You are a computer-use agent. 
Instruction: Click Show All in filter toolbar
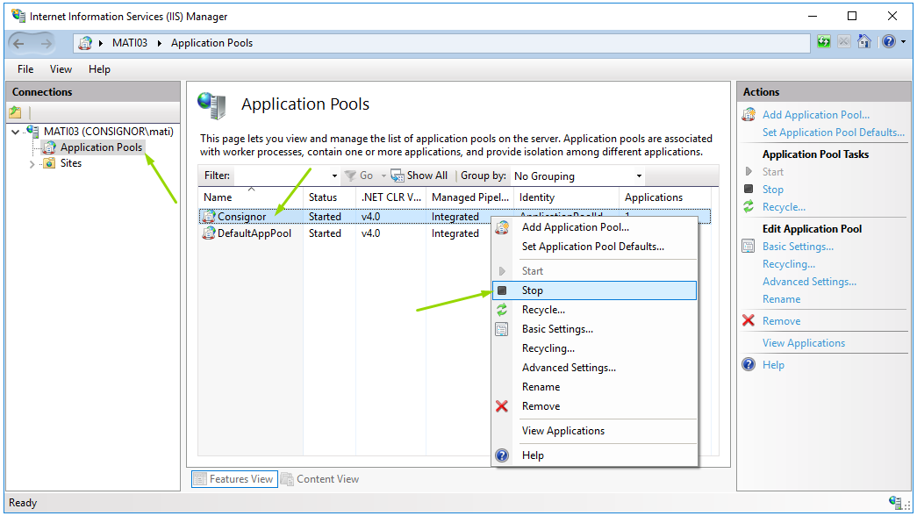419,176
